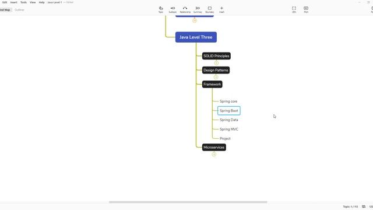The width and height of the screenshot is (373, 210).
Task: Expand the collapsed node above Java Level Three
Action: point(195,21)
